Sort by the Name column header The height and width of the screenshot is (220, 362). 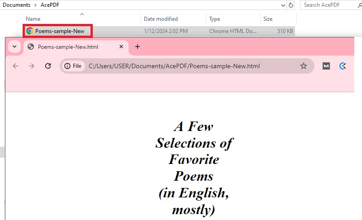point(33,19)
